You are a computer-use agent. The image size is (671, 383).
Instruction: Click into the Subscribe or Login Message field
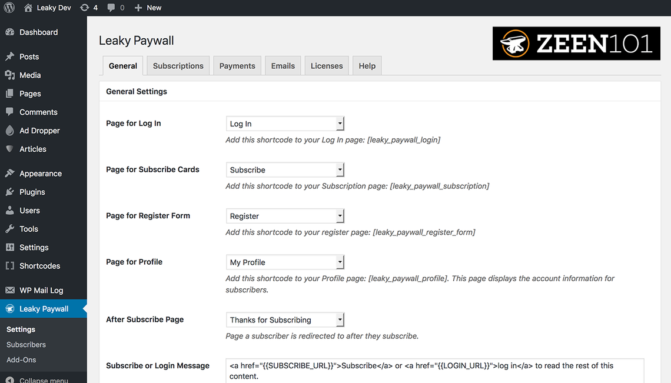pos(435,371)
